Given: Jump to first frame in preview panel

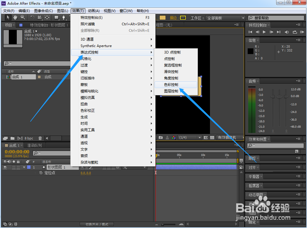Looking at the screenshot, I should point(250,32).
